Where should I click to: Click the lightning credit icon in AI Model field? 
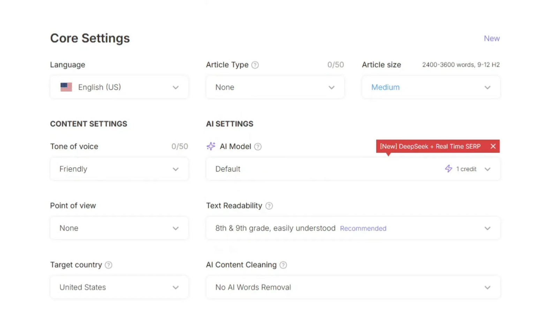tap(448, 169)
